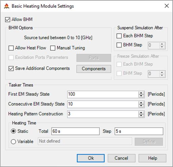Confirm settings with Ok button

(91, 158)
